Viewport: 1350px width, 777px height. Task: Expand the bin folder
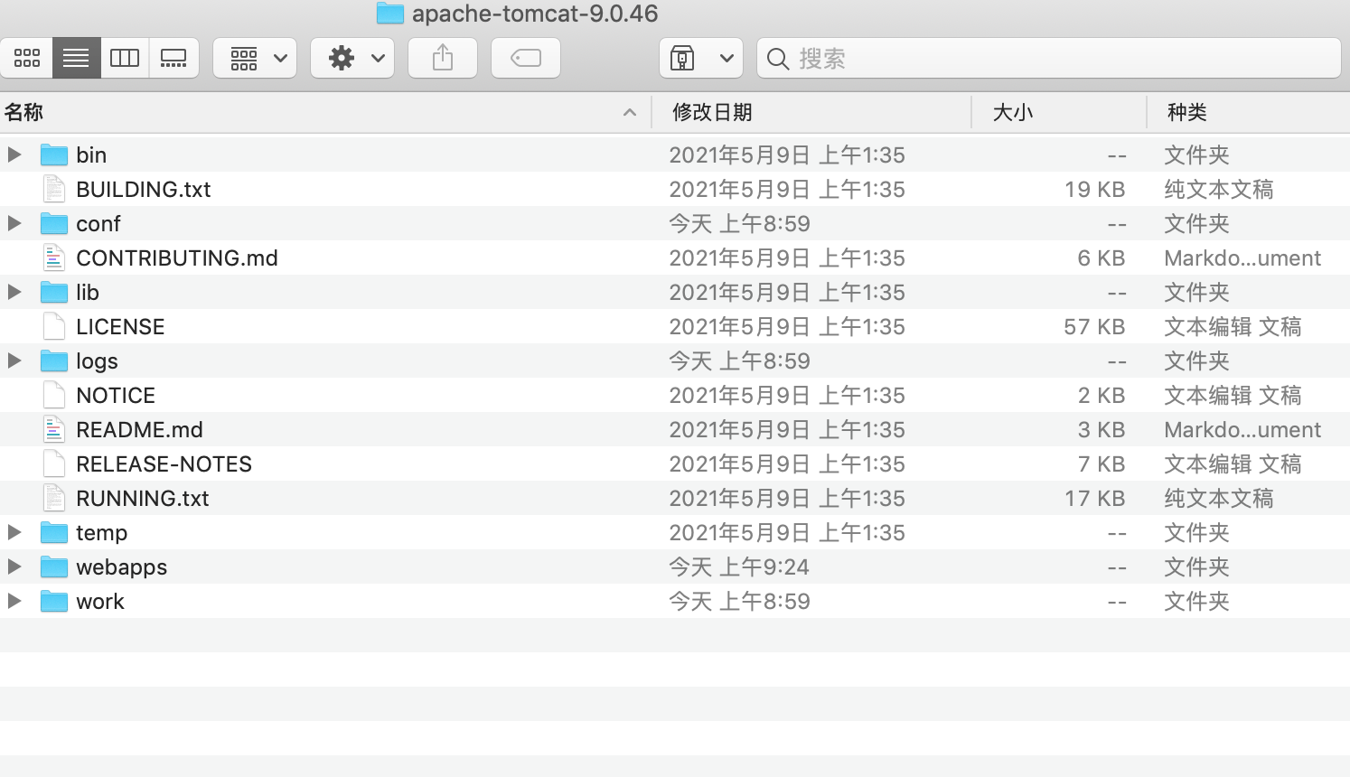point(14,154)
